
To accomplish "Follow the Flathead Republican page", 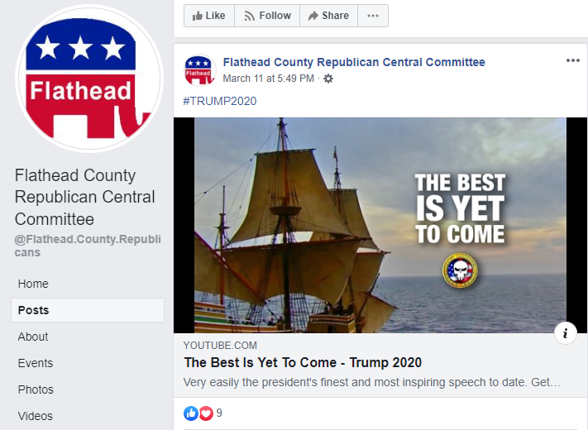I will click(267, 16).
